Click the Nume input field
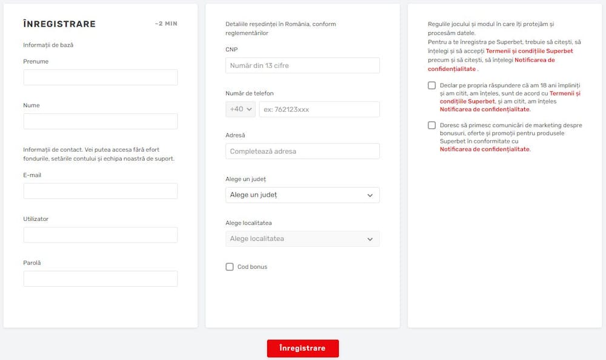Image resolution: width=606 pixels, height=360 pixels. tap(101, 121)
